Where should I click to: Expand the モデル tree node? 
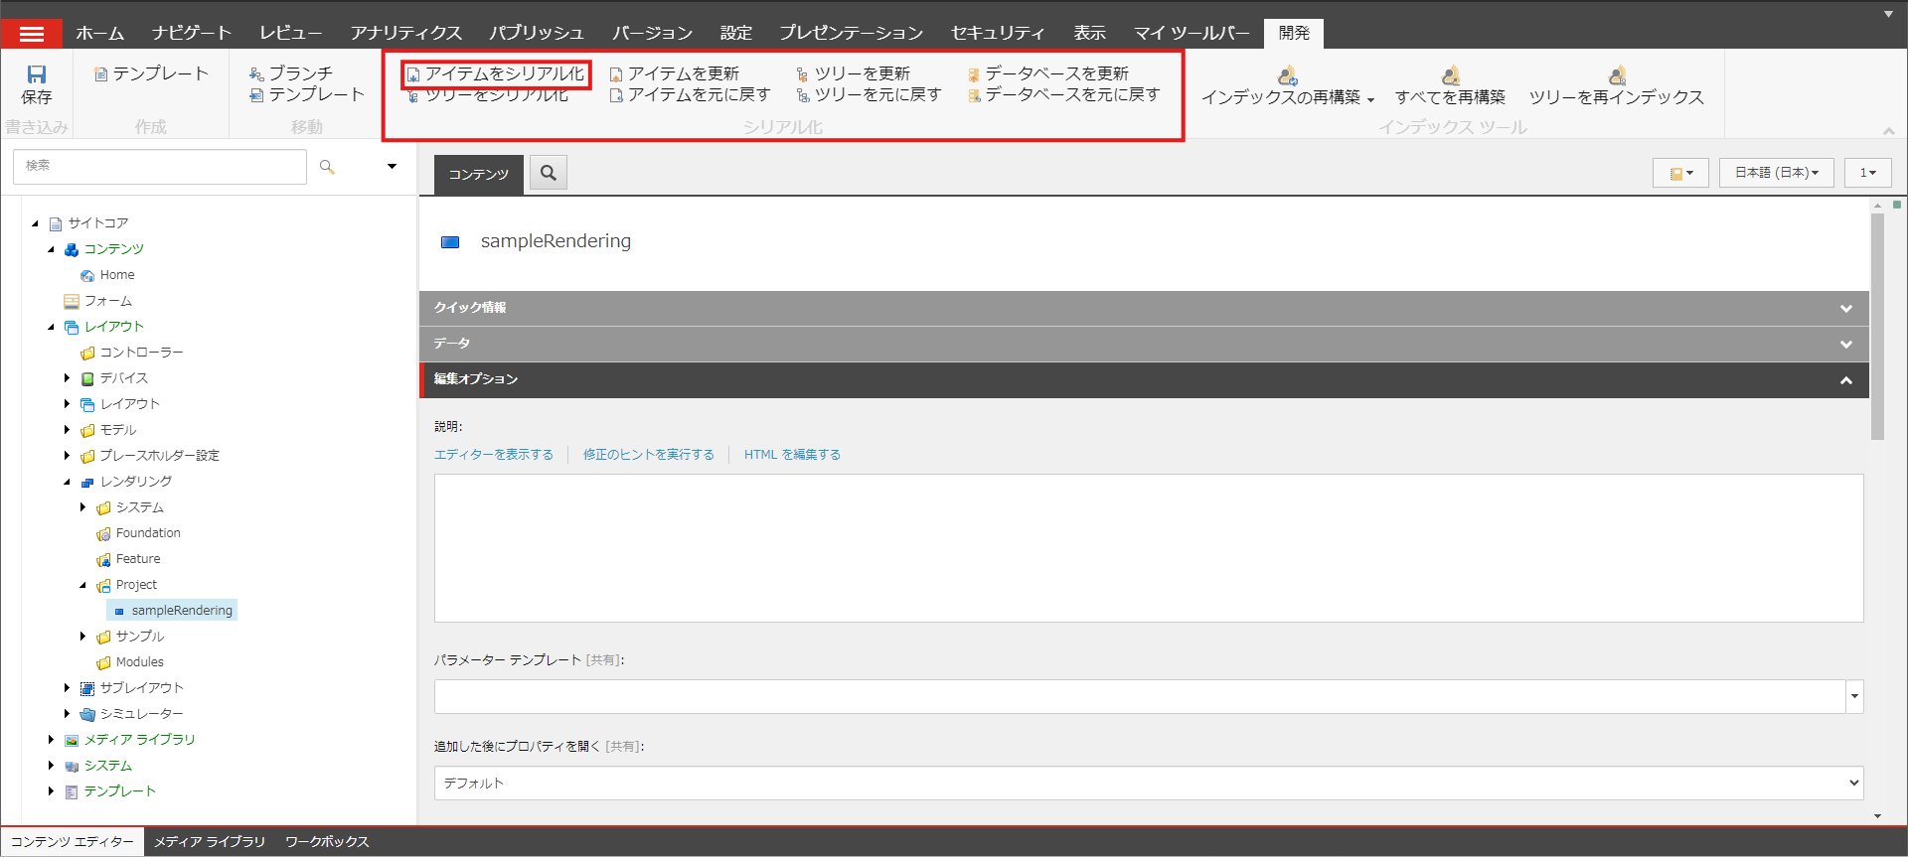point(68,430)
